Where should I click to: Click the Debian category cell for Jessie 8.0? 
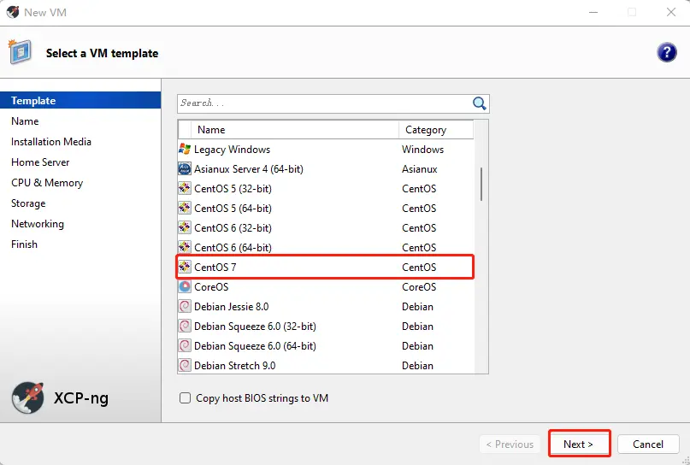click(x=417, y=307)
